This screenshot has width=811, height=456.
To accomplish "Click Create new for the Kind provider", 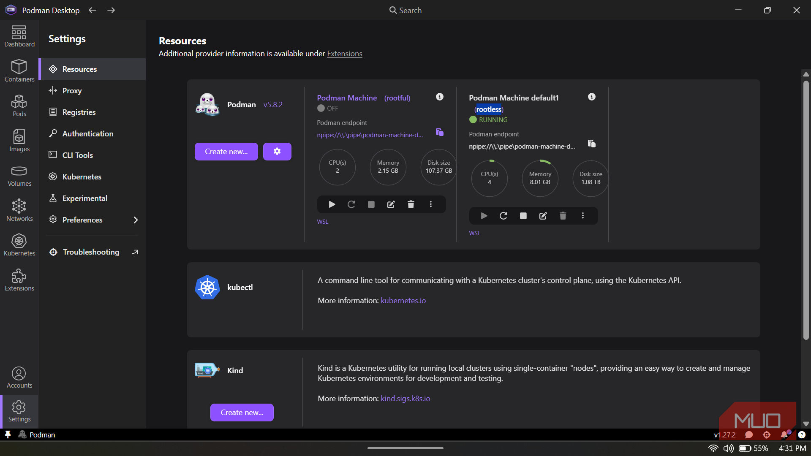I will click(x=242, y=413).
